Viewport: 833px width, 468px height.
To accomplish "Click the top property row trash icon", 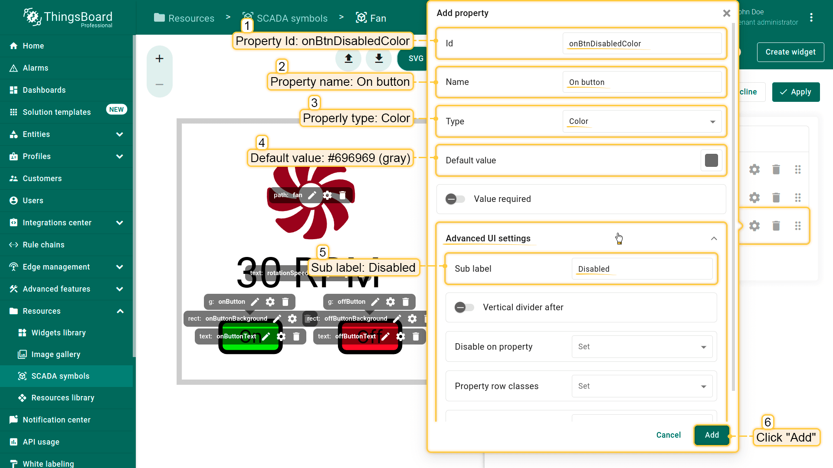I will (776, 169).
